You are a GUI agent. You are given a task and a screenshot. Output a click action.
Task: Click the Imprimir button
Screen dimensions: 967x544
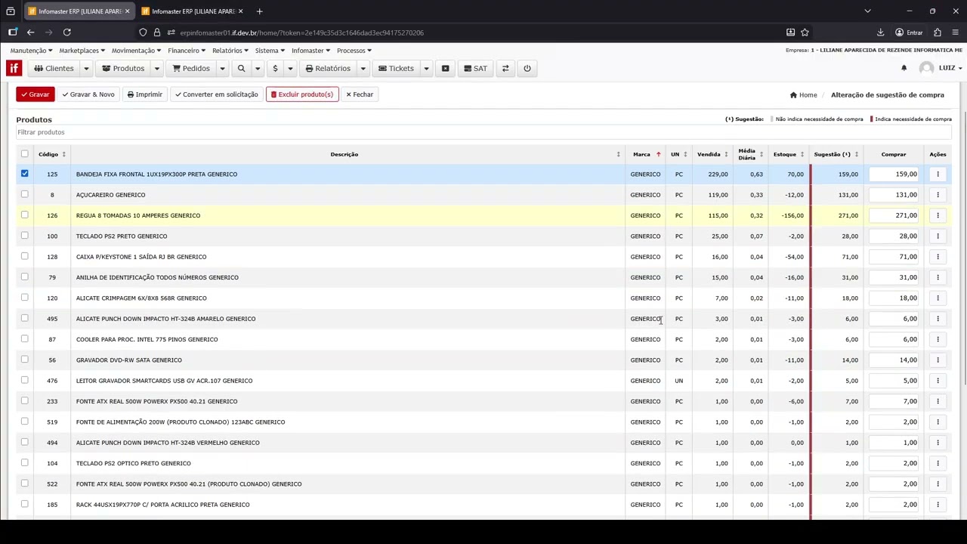pos(145,94)
